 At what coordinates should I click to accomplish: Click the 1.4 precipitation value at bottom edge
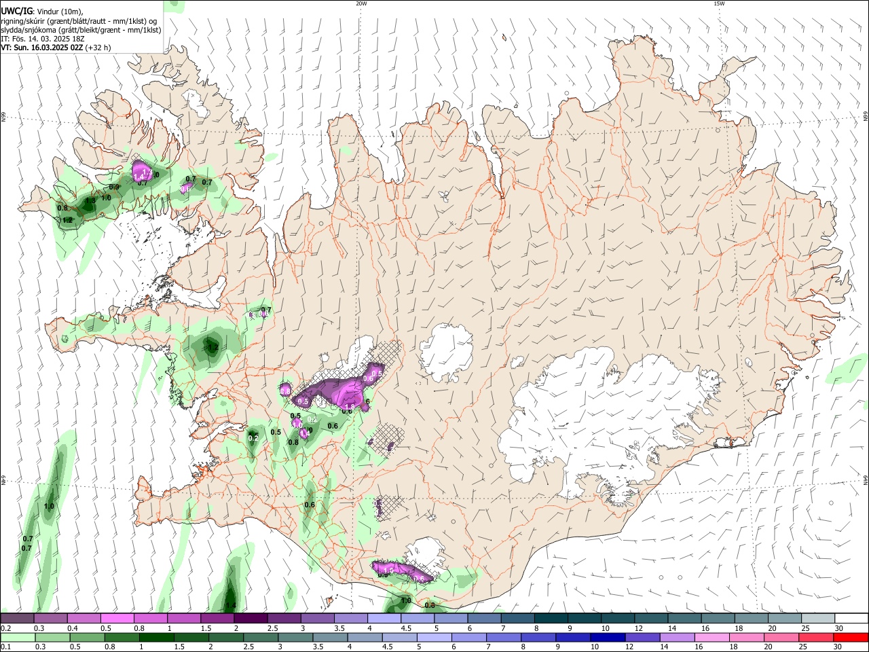click(231, 606)
